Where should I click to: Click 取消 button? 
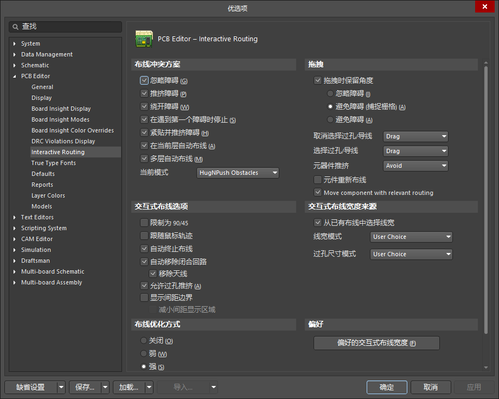pos(431,387)
